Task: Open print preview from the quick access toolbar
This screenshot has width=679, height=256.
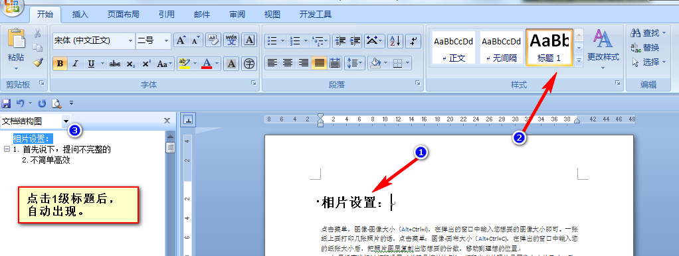Action: [x=56, y=103]
